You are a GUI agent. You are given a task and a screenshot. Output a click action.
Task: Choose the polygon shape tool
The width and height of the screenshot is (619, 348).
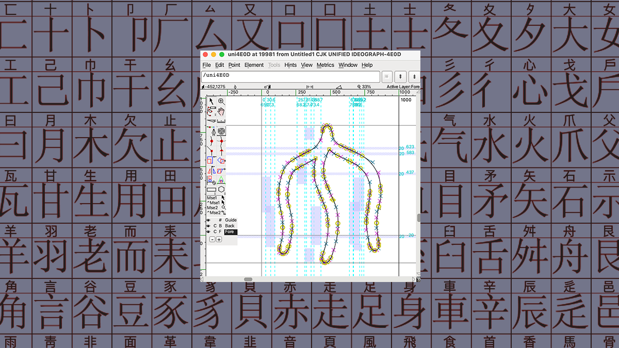coord(221,189)
